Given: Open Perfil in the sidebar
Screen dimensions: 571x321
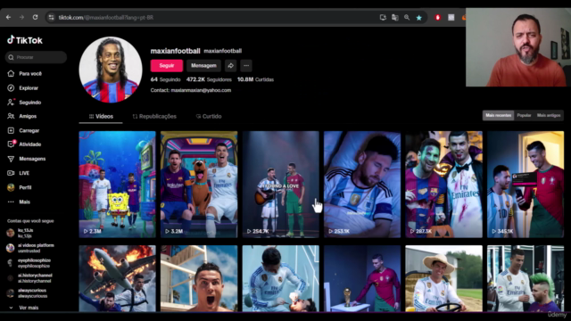Looking at the screenshot, I should coord(20,187).
